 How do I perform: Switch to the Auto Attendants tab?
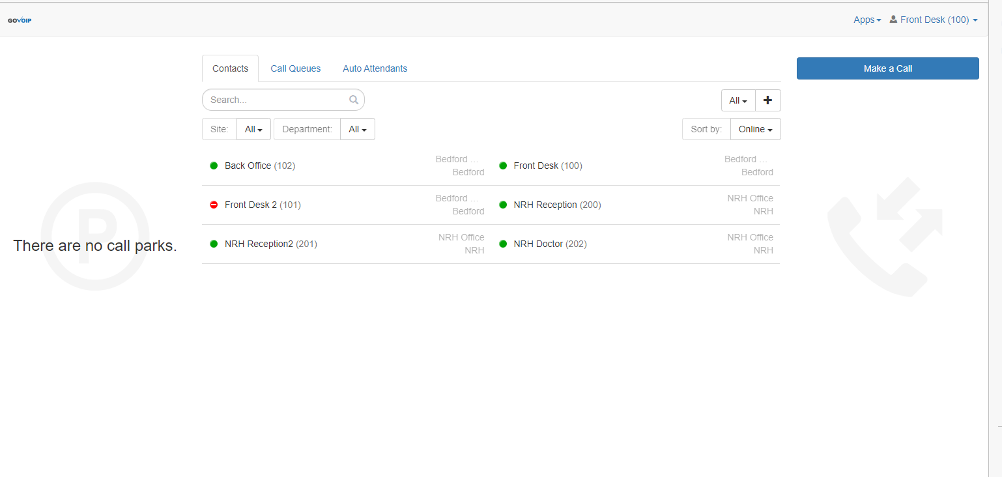(375, 68)
